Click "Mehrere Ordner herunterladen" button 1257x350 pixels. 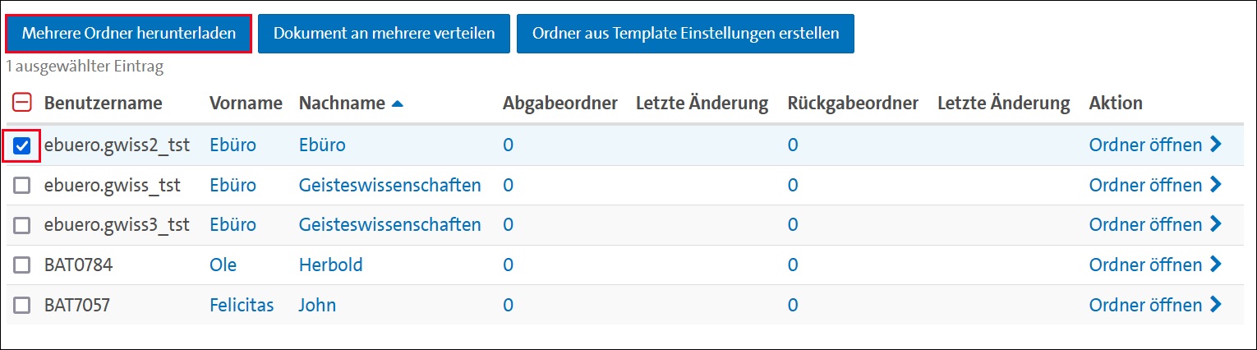128,34
